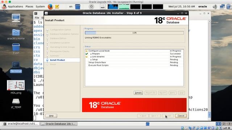The width and height of the screenshot is (232, 130).
Task: Click the blue window icon in bottom panel
Action: (148, 124)
